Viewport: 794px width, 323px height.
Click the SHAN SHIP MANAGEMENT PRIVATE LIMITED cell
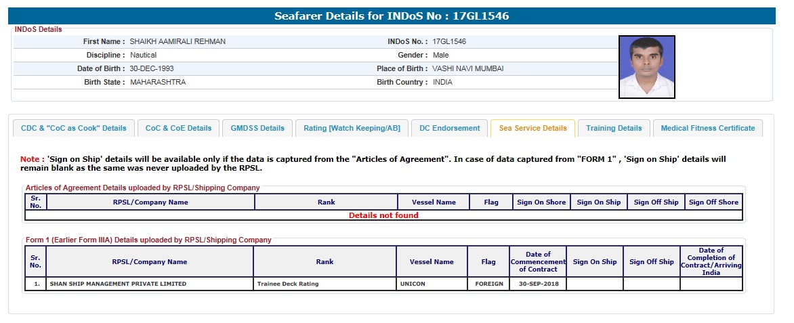click(149, 284)
